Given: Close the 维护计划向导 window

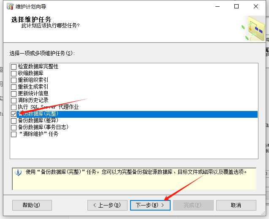Looking at the screenshot, I should [256, 6].
